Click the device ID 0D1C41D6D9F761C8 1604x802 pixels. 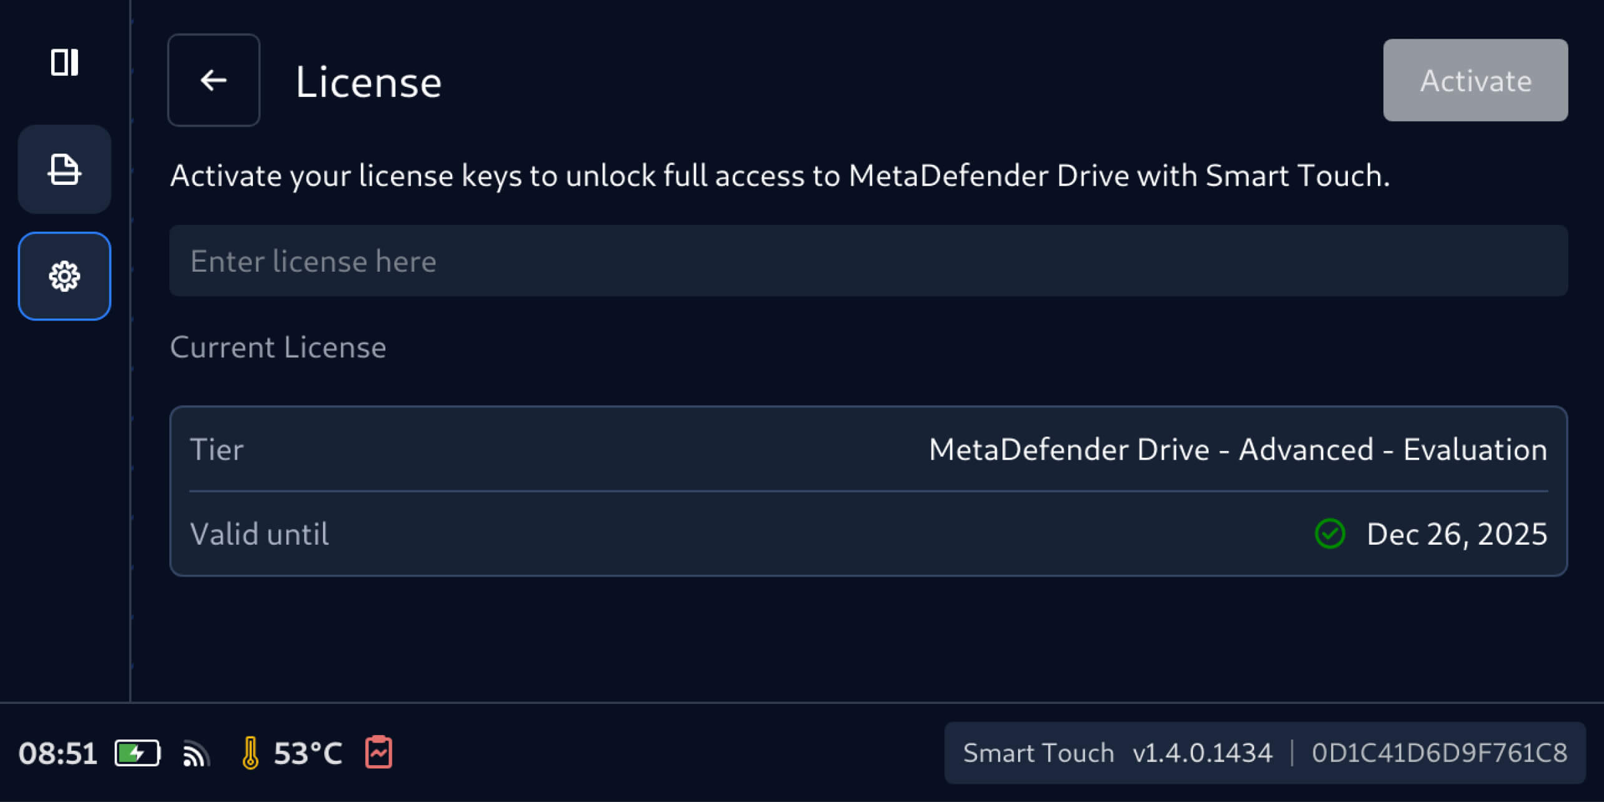pyautogui.click(x=1439, y=753)
